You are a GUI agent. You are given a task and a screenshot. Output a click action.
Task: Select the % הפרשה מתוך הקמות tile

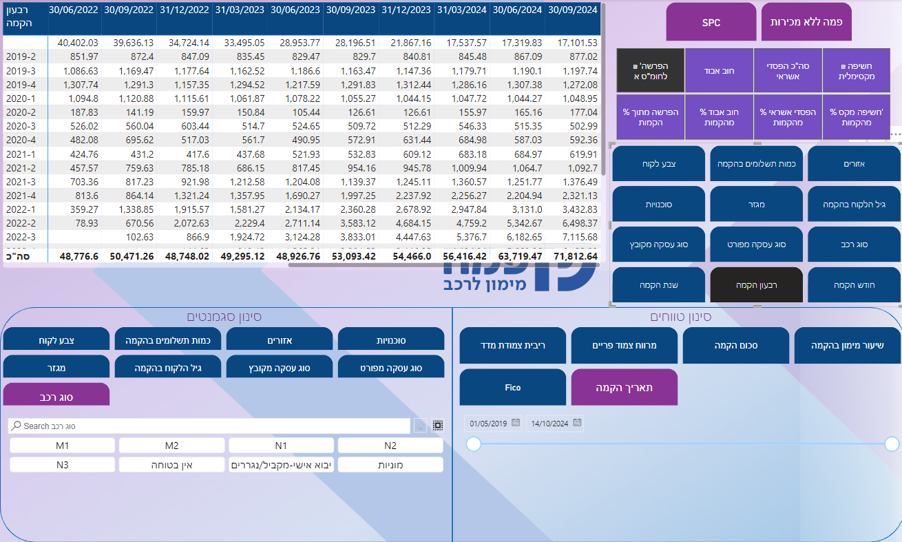pyautogui.click(x=651, y=117)
